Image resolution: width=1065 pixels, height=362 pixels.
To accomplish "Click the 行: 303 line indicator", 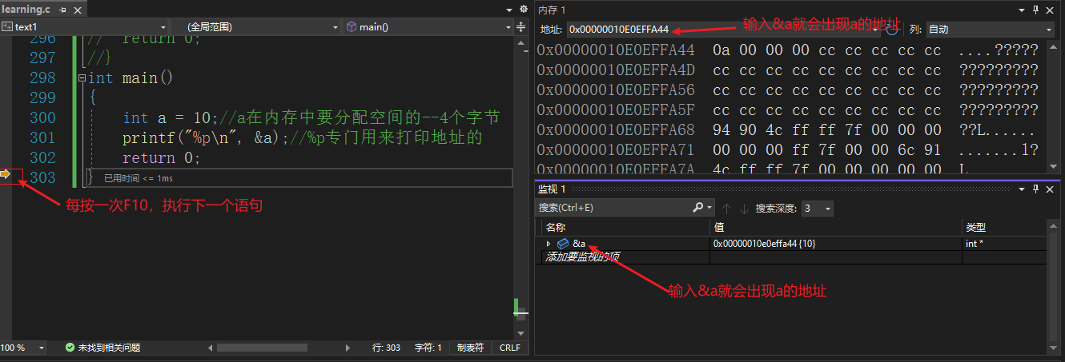I will point(387,348).
